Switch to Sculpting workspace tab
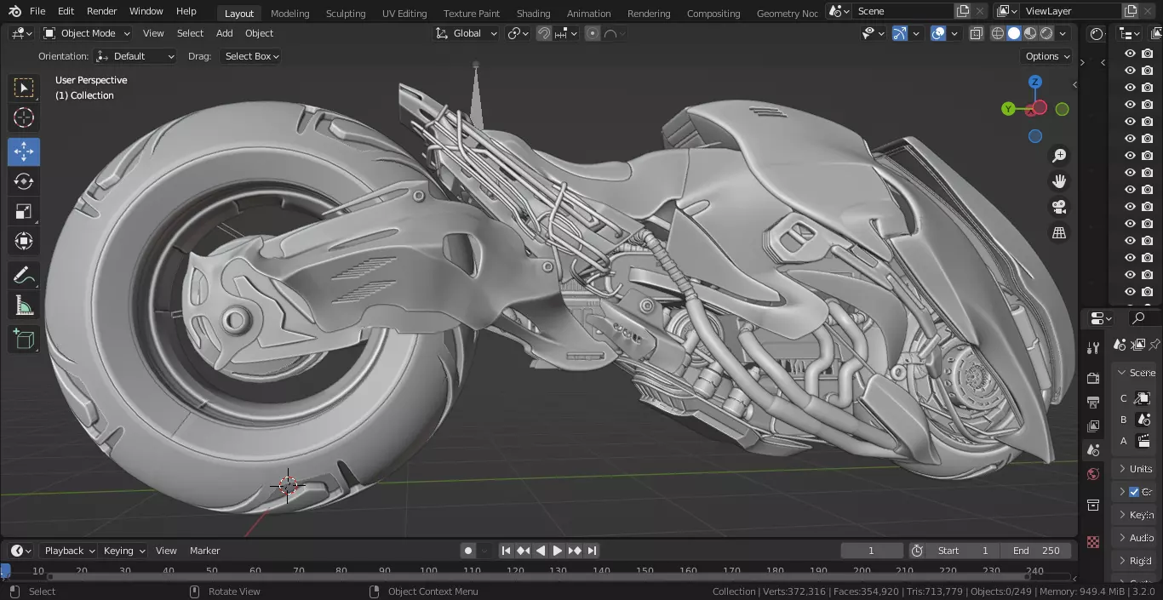The width and height of the screenshot is (1163, 600). pyautogui.click(x=346, y=13)
